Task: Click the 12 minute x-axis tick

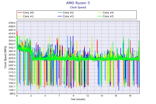Action: pyautogui.click(x=88, y=96)
